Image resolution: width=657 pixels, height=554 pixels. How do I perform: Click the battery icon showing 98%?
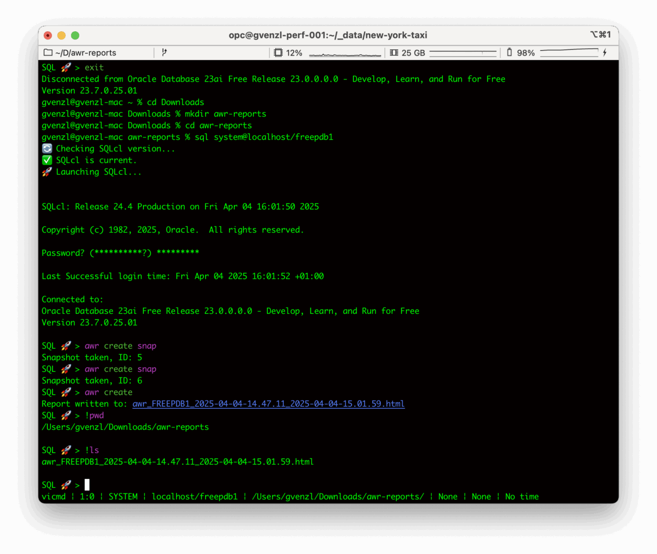(x=510, y=52)
